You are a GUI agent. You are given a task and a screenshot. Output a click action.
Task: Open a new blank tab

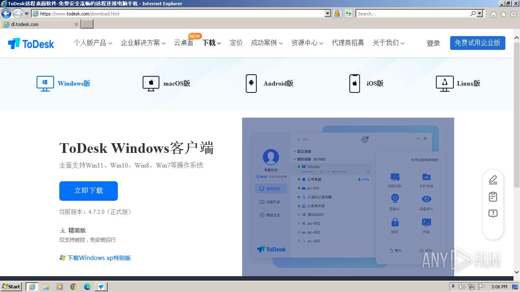[x=87, y=24]
